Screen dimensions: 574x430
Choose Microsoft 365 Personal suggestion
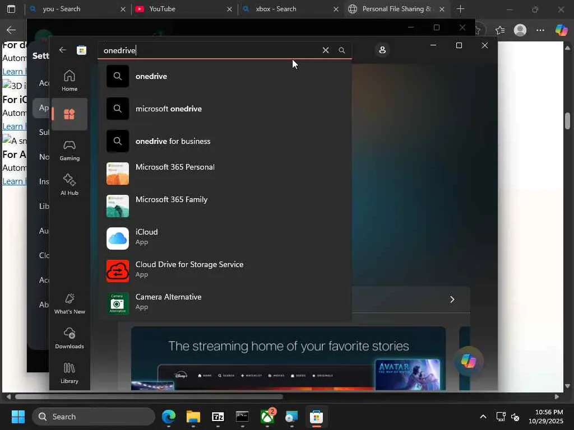225,174
